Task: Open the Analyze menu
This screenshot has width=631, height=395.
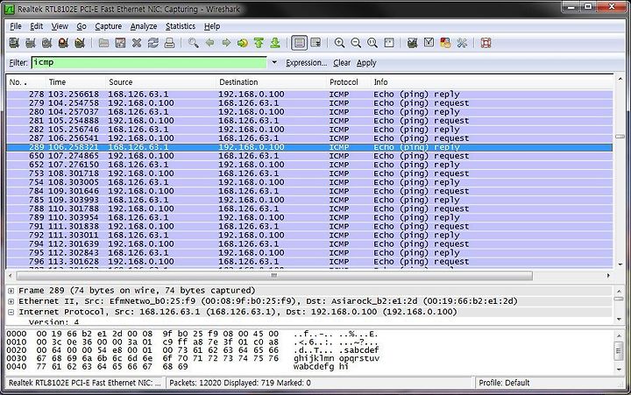Action: tap(144, 26)
